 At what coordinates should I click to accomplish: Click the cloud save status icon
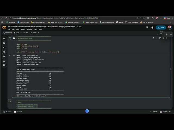80,27
